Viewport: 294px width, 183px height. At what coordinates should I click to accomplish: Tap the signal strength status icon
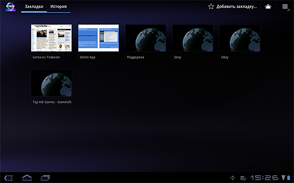click(283, 178)
